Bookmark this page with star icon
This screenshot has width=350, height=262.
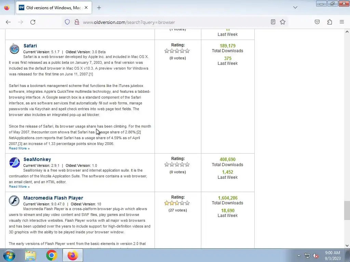point(283,22)
